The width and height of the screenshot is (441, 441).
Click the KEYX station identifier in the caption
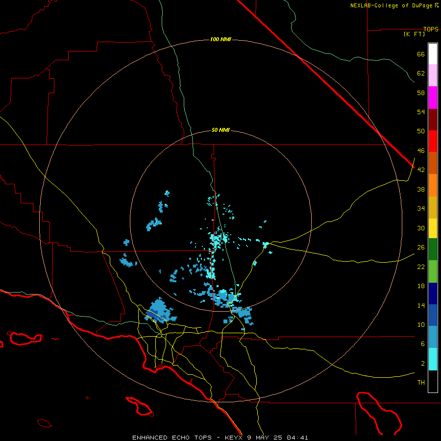pos(233,438)
